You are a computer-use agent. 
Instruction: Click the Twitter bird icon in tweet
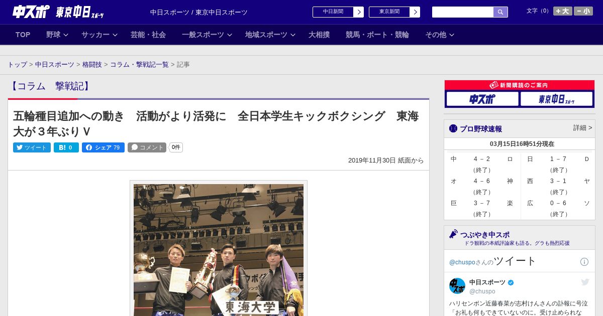[585, 282]
